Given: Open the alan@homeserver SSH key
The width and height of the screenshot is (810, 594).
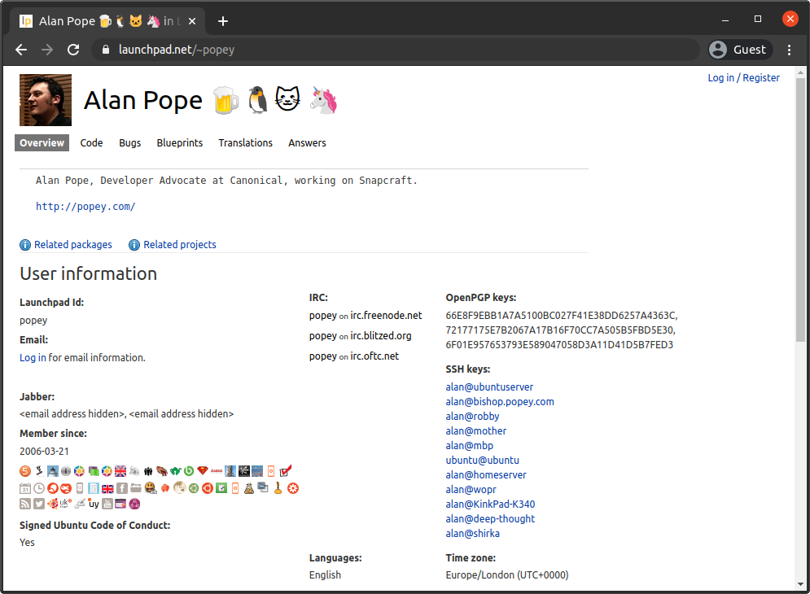Looking at the screenshot, I should 485,474.
